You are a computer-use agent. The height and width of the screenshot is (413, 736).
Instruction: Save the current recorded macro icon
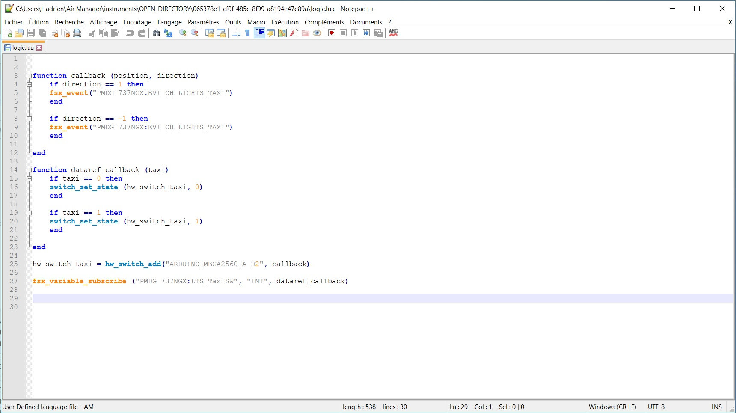click(x=378, y=33)
